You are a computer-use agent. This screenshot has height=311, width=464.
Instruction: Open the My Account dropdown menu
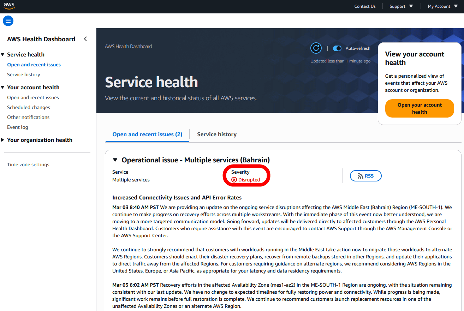pos(442,6)
